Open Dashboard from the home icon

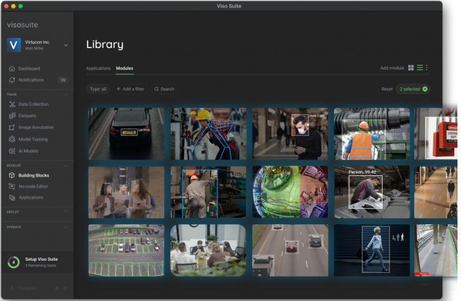click(x=12, y=69)
